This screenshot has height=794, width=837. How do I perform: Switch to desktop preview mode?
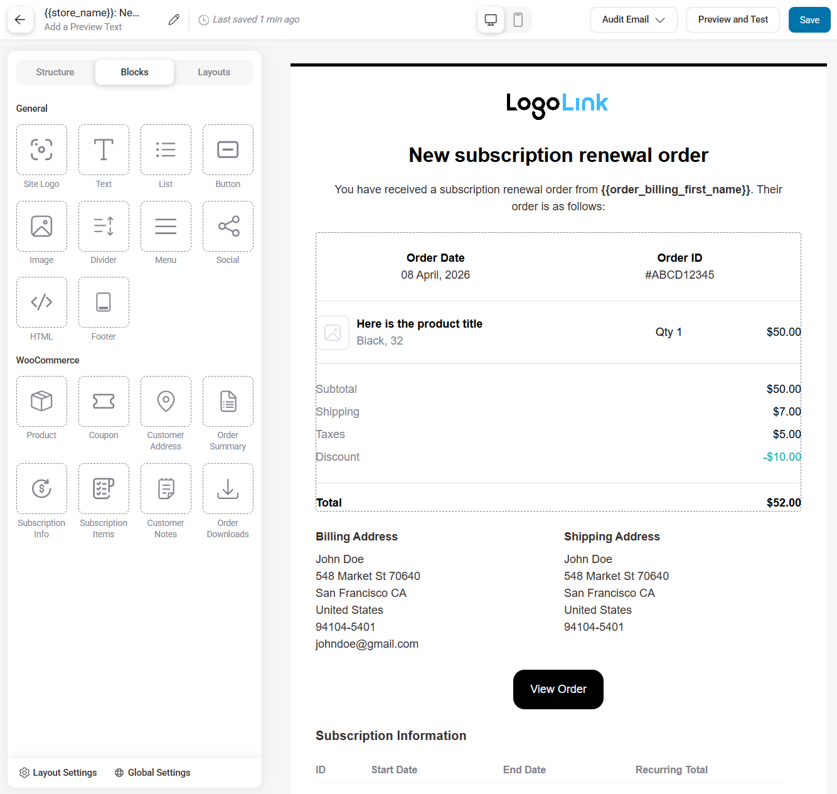491,19
